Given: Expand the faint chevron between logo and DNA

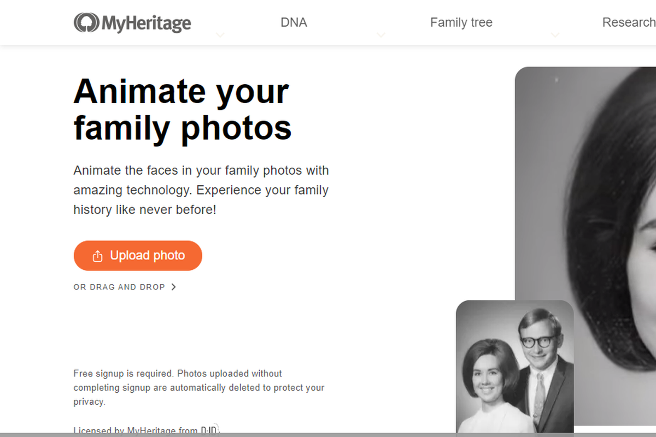Looking at the screenshot, I should point(220,36).
